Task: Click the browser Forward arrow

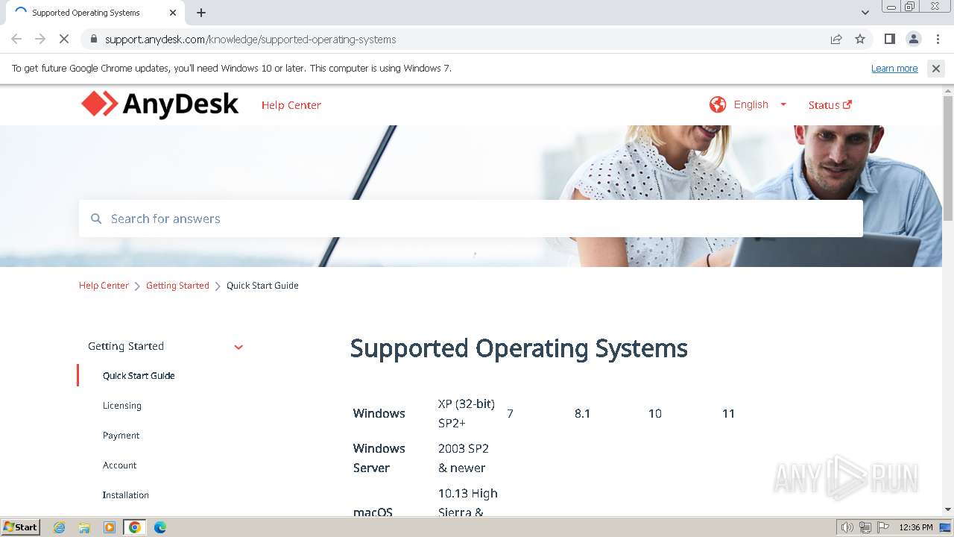Action: 40,40
